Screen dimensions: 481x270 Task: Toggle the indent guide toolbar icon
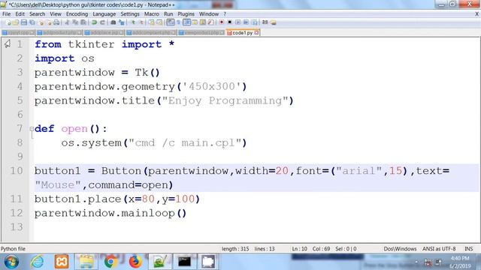[x=186, y=22]
